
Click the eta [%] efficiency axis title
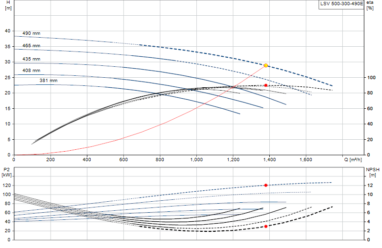click(370, 5)
